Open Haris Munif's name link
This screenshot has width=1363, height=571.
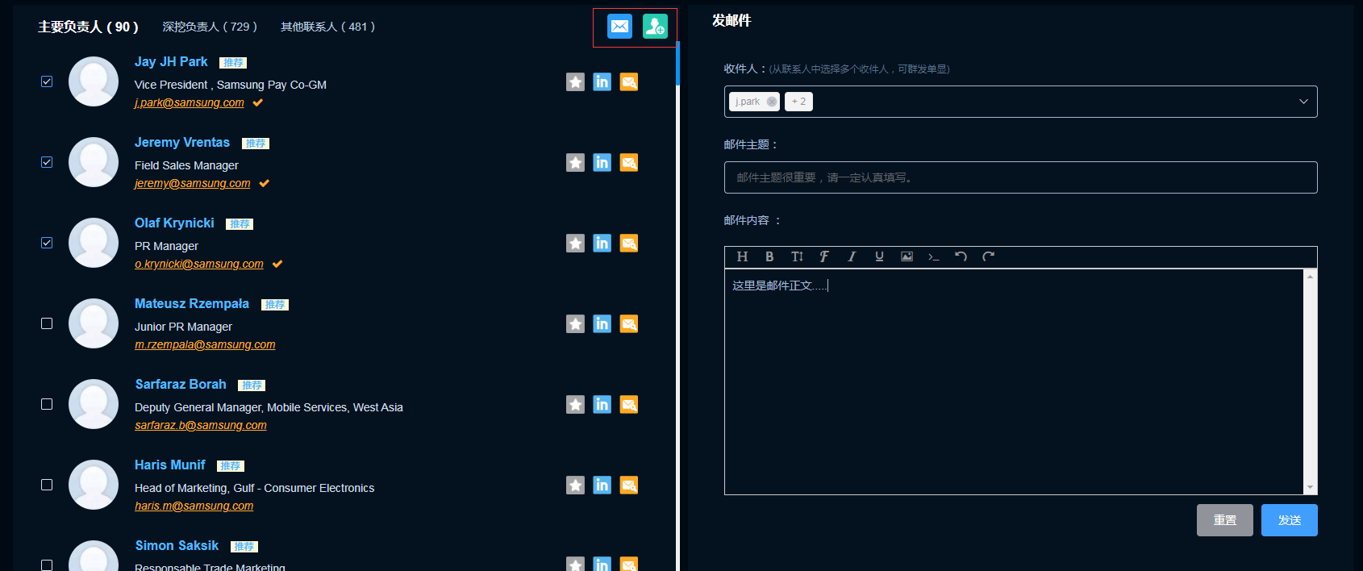click(170, 465)
